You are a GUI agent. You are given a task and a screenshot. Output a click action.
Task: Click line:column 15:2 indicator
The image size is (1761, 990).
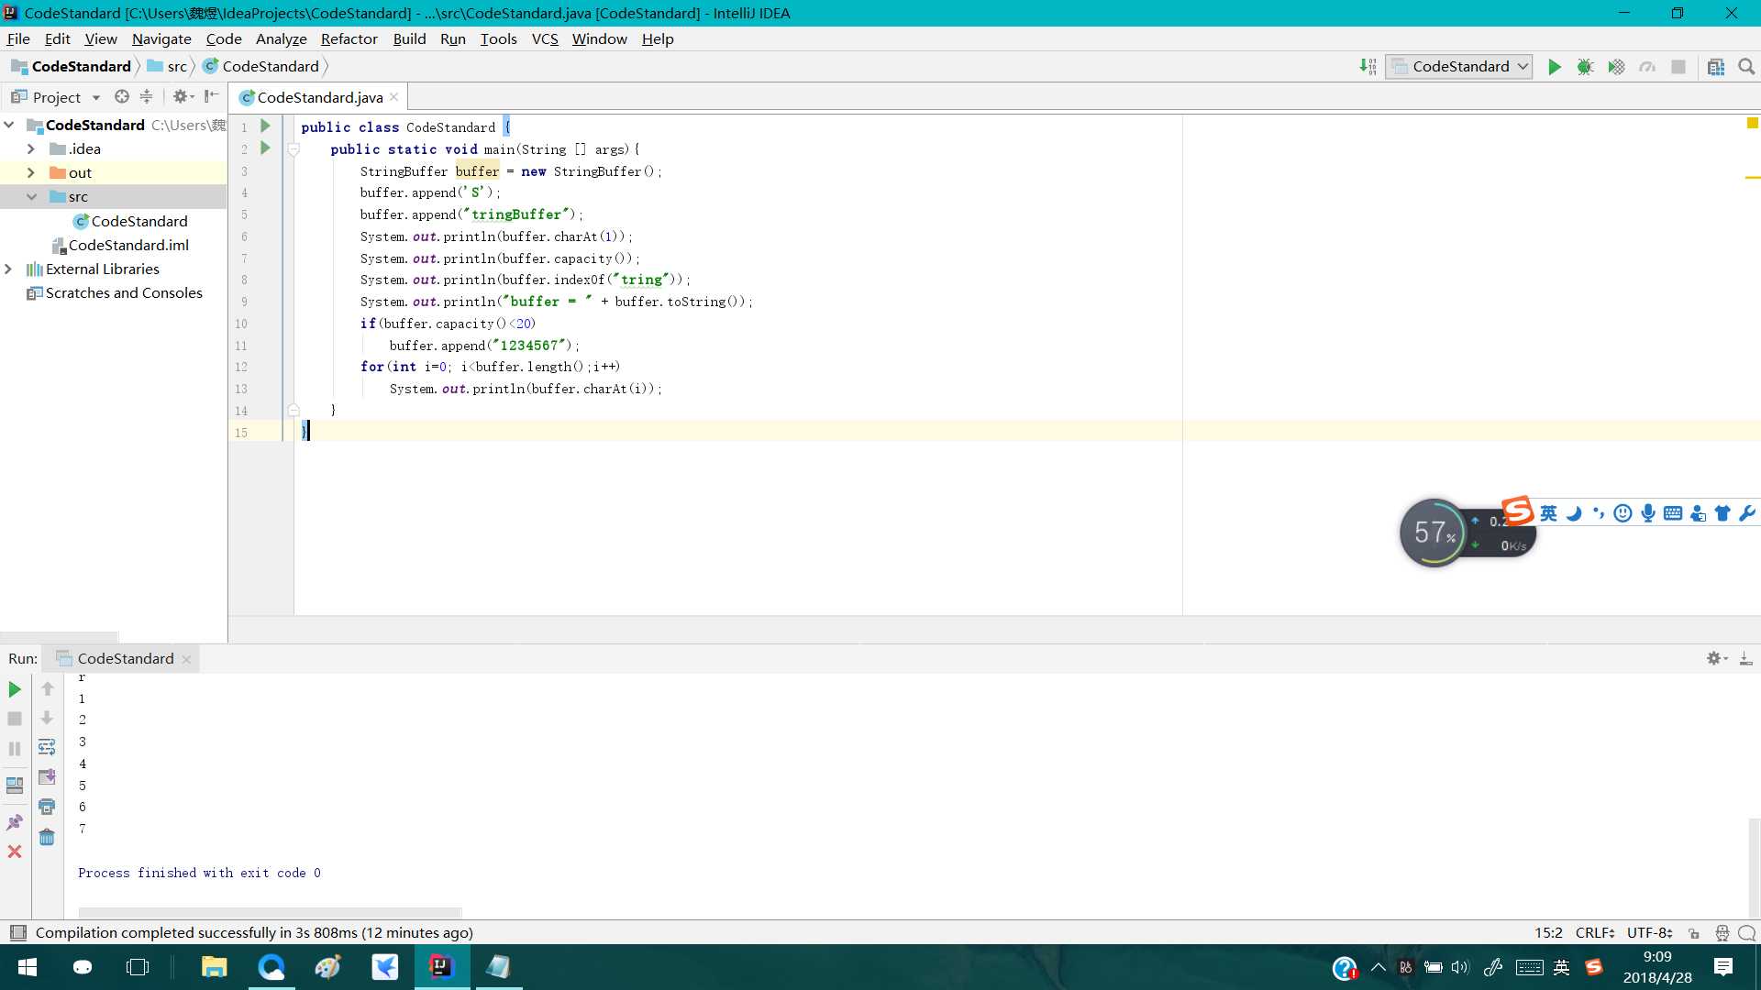[1548, 933]
